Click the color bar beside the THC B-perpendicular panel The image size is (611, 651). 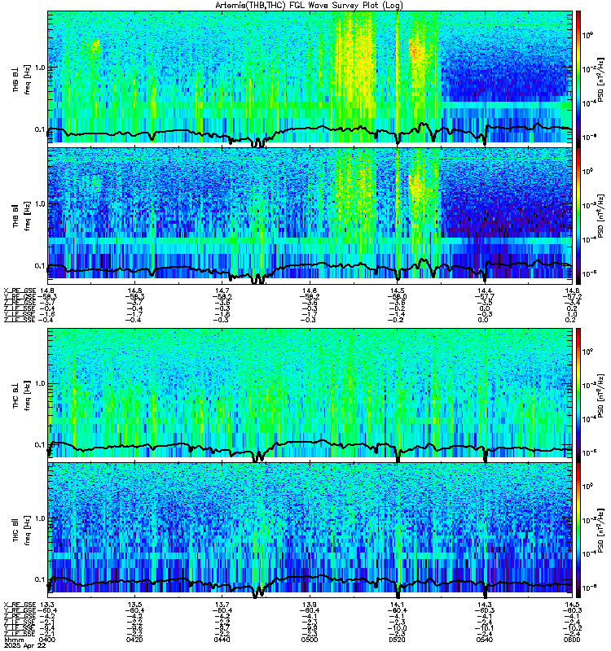pyautogui.click(x=578, y=395)
